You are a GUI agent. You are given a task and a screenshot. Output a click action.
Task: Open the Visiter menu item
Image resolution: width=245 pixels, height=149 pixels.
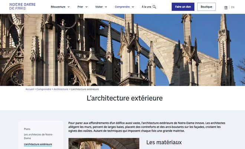(x=99, y=7)
